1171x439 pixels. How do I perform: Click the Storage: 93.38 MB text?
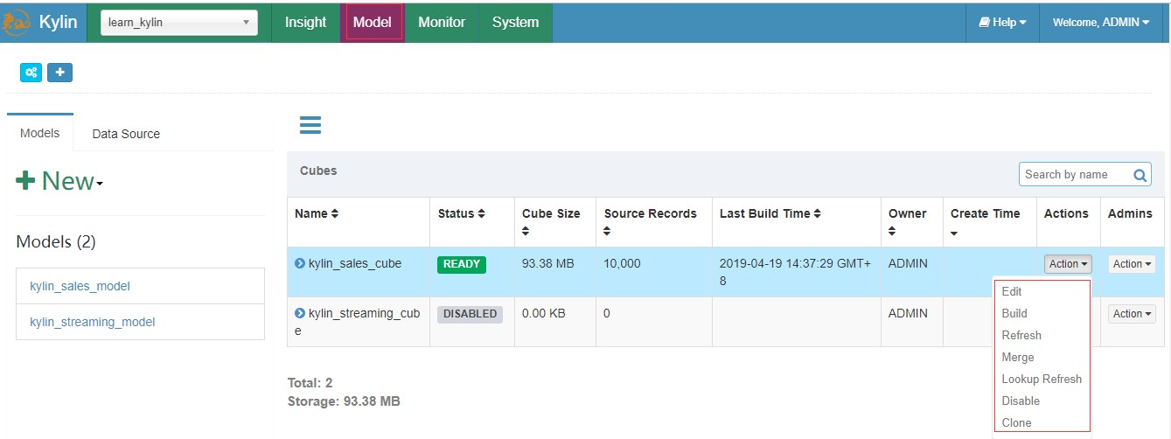(344, 401)
